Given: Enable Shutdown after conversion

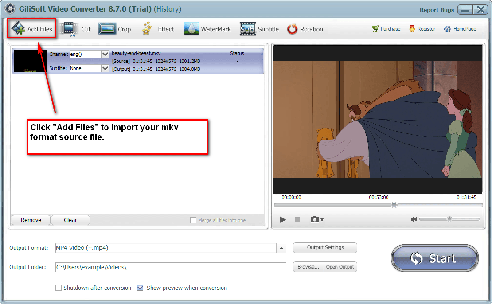Looking at the screenshot, I should (59, 288).
